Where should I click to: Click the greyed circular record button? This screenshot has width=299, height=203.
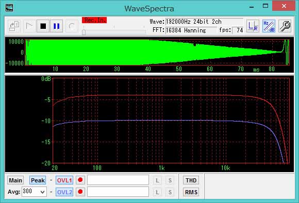click(x=72, y=26)
